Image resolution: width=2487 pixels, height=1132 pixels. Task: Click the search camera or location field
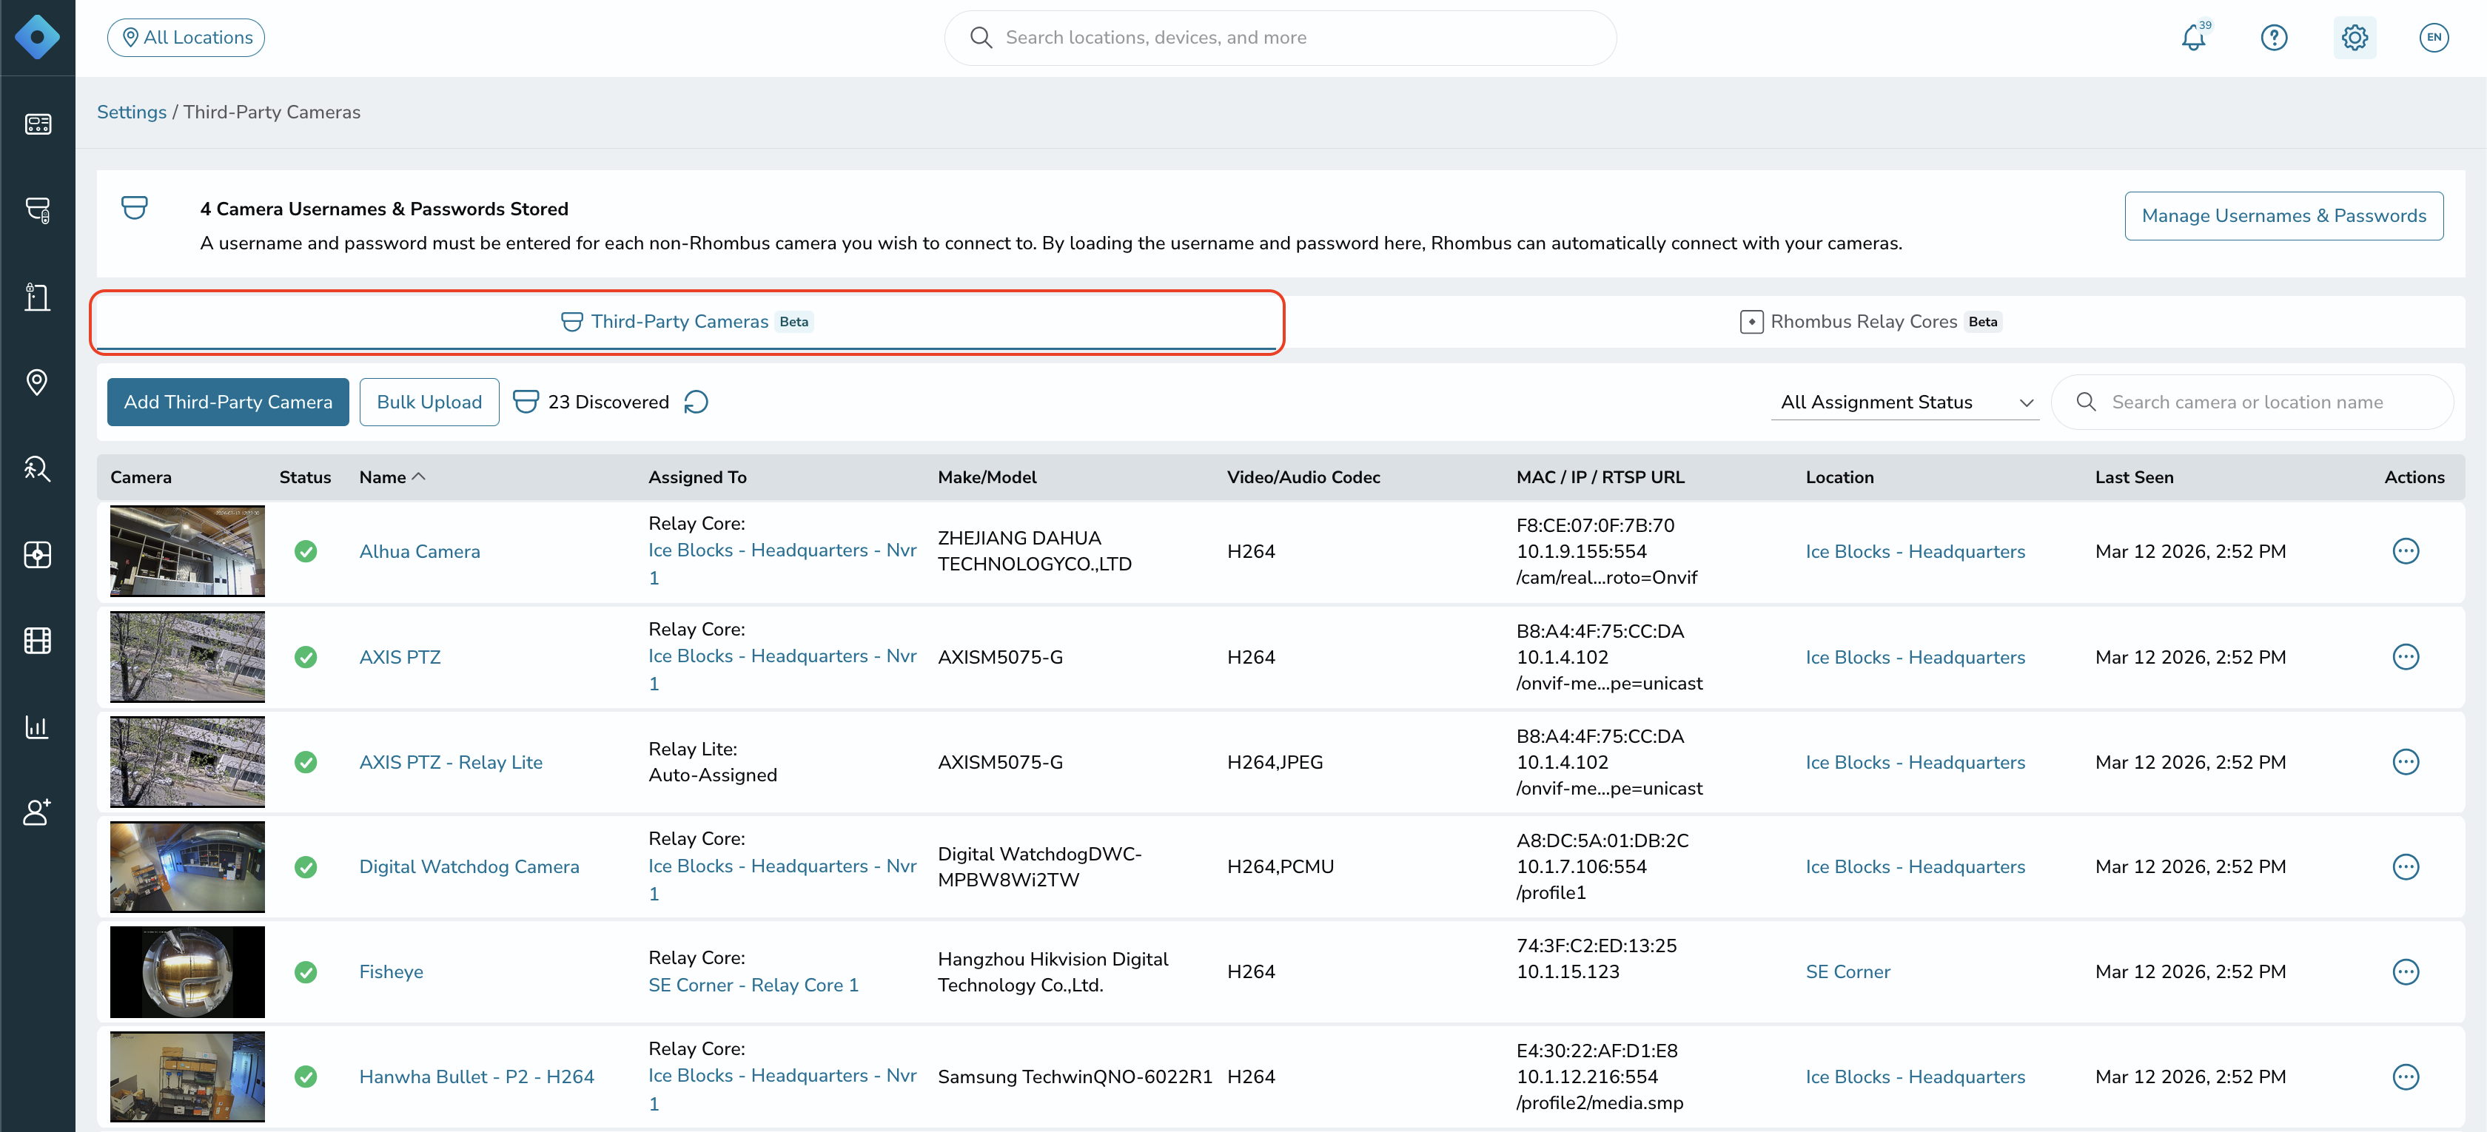2252,402
